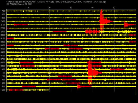Click the 09:00 hour label
The height and width of the screenshot is (103, 138).
tap(3, 66)
